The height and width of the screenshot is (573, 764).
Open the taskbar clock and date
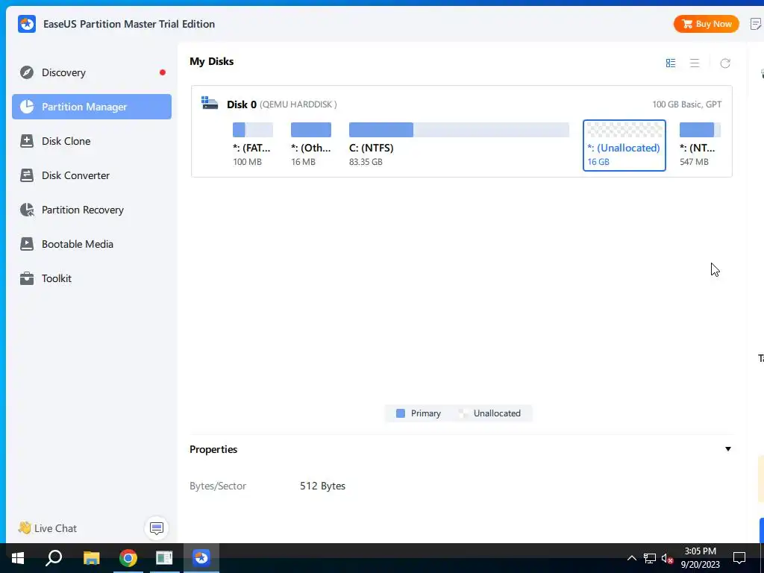700,558
